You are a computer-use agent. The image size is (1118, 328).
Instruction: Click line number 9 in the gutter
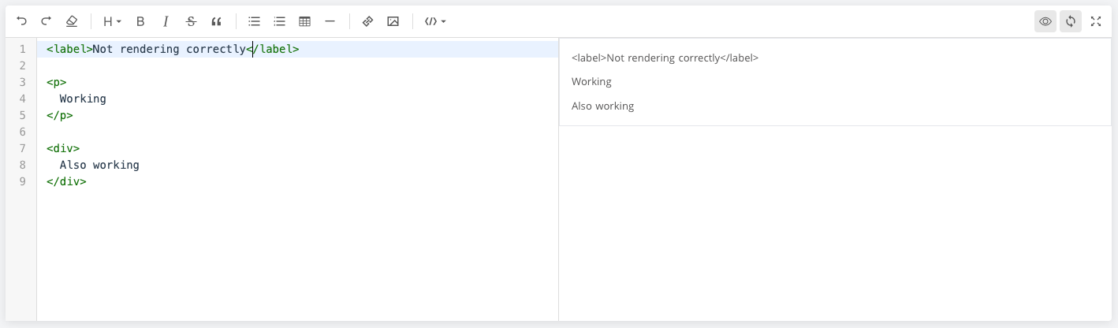click(23, 181)
